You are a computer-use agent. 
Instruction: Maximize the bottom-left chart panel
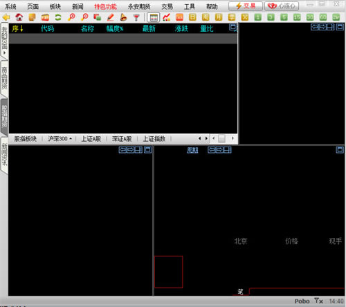click(148, 150)
